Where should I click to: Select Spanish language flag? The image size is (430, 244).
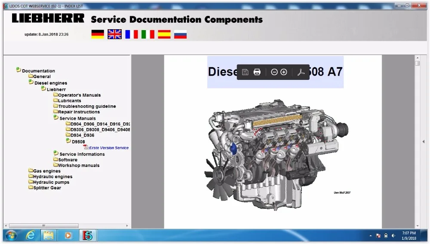pos(164,34)
